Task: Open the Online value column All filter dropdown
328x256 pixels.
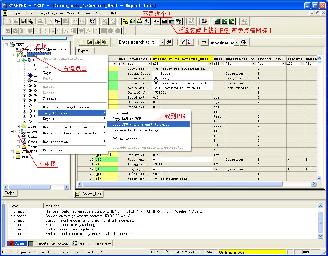Action: pos(210,63)
